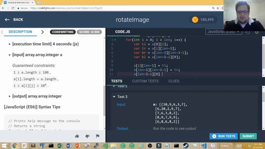
Task: Select the Technical Interview browser tab
Action: (18, 2)
